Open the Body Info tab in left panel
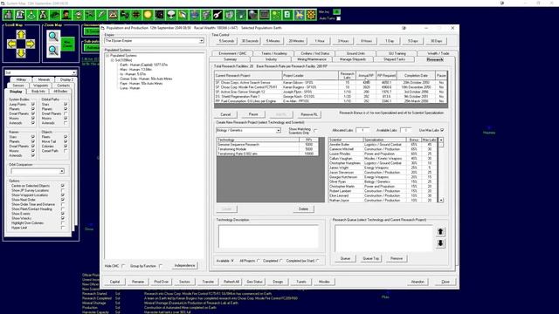Screen dimensions: 559x314 pyautogui.click(x=38, y=92)
